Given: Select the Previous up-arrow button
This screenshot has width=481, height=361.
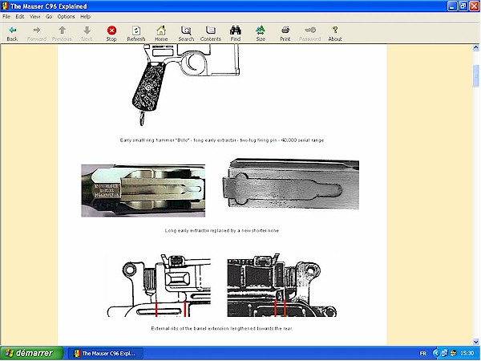Looking at the screenshot, I should click(x=62, y=34).
